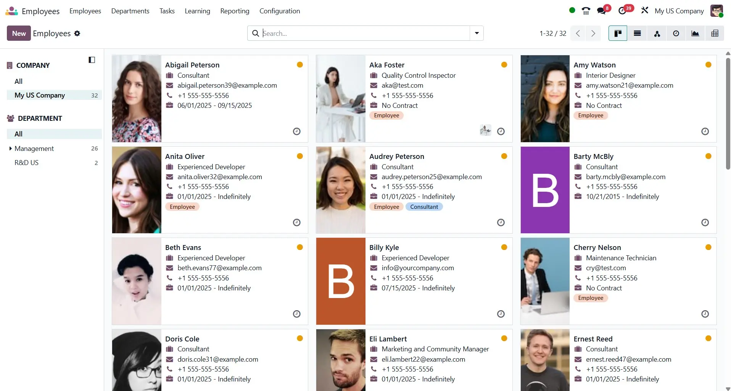Open activity clock on Anita Oliver card
The width and height of the screenshot is (731, 391).
[296, 223]
